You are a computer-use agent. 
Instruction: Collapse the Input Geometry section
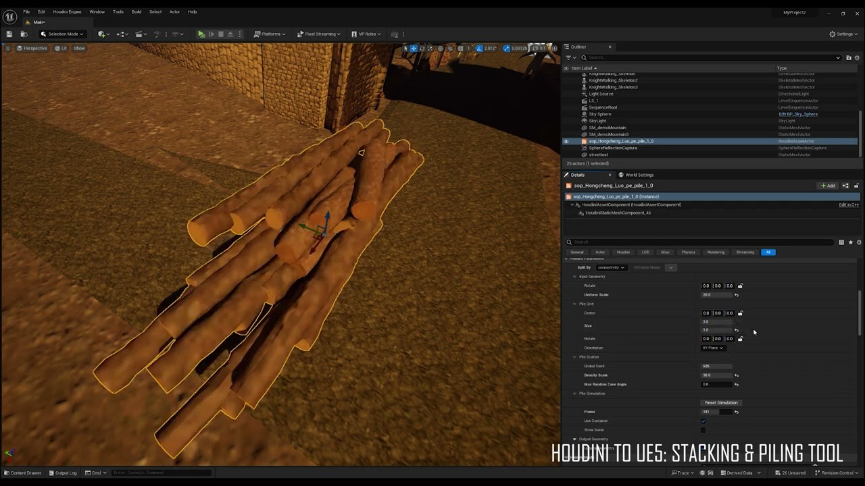coord(574,277)
